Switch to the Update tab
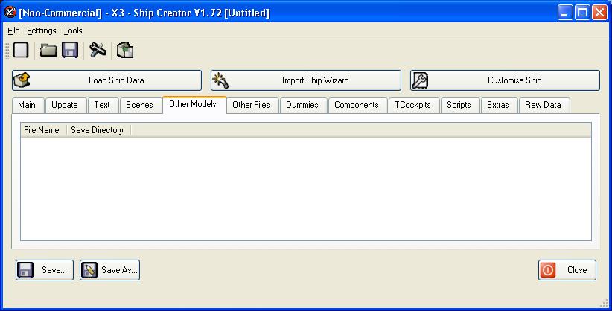The width and height of the screenshot is (612, 311). coord(66,105)
